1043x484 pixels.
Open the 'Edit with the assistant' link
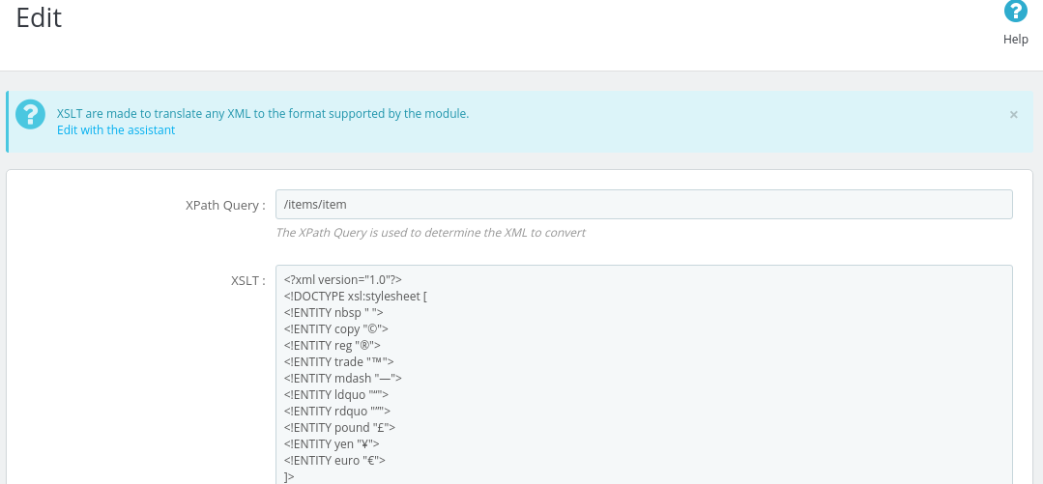(116, 130)
